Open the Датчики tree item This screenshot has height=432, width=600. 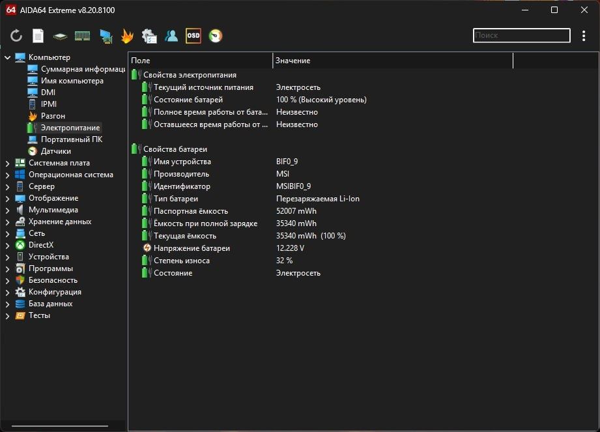55,151
